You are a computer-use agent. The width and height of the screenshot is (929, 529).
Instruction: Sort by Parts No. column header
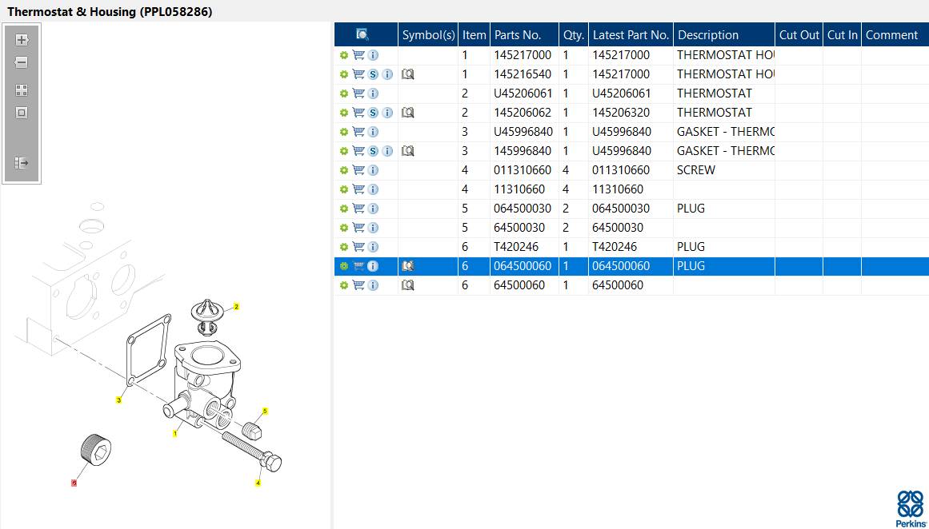tap(518, 35)
